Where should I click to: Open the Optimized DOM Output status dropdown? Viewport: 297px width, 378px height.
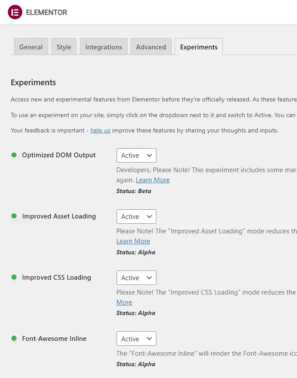(x=136, y=155)
